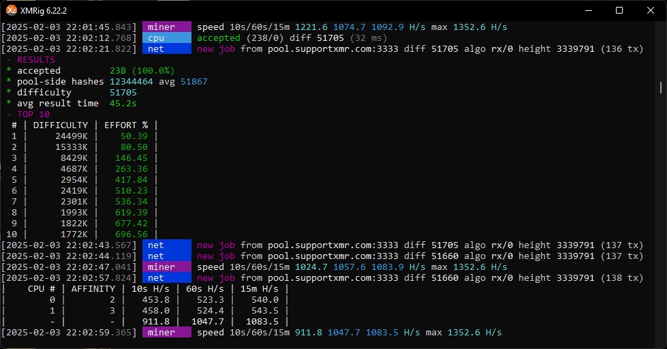Click the 'net' tag on 22:02:57 line
667x349 pixels.
167,278
